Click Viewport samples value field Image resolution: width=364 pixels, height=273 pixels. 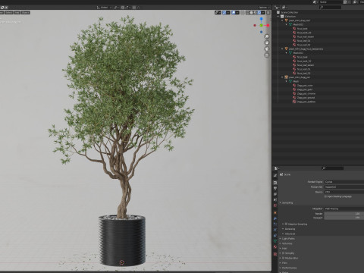tap(344, 218)
